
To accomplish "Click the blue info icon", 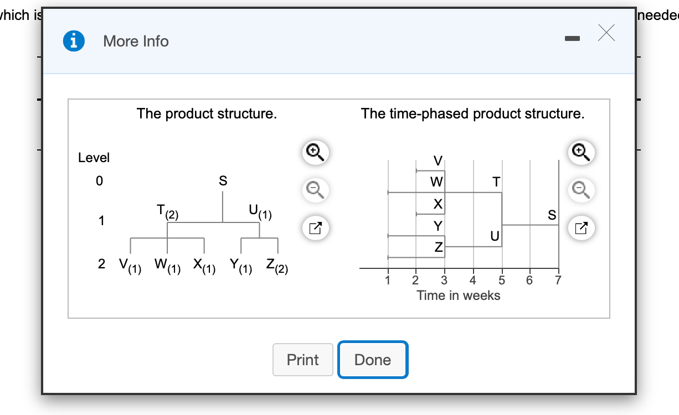I will point(75,40).
